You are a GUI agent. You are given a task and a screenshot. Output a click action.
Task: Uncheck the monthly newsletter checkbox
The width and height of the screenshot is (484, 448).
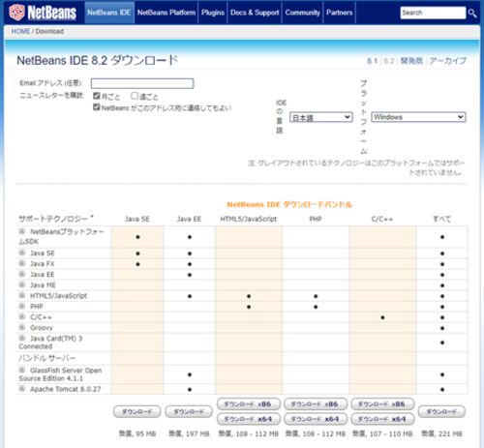97,96
